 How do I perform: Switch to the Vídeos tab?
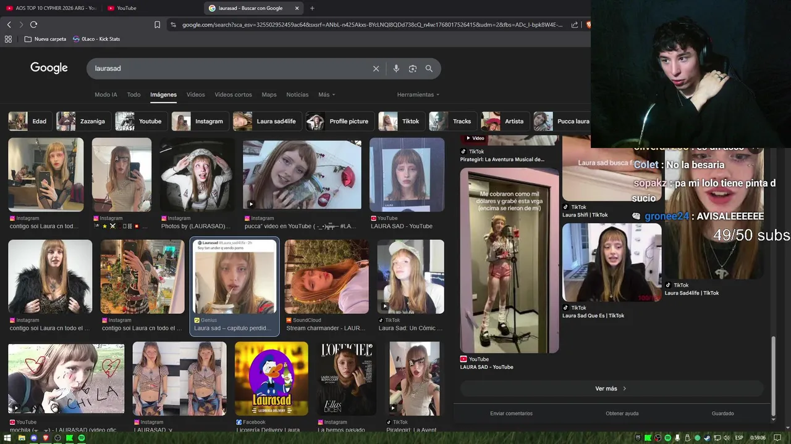tap(195, 94)
